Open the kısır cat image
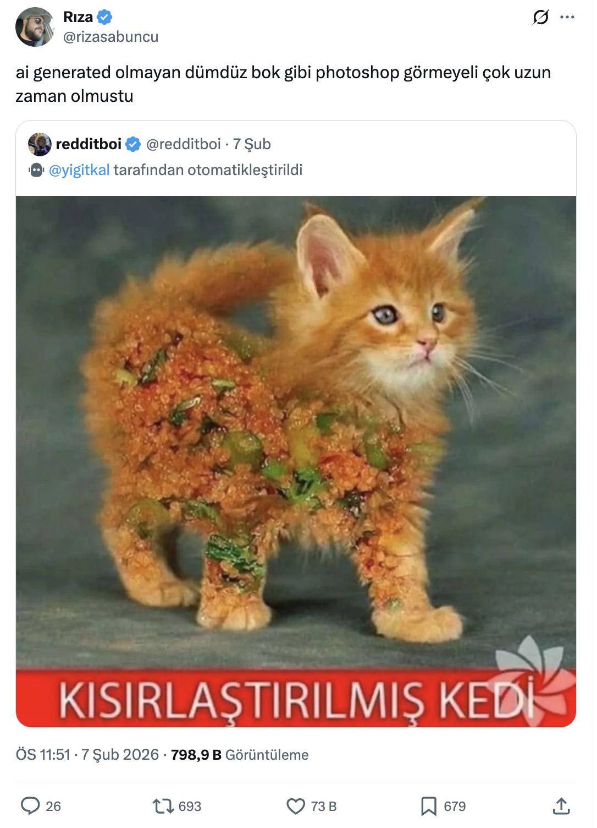Viewport: 597px width, 828px height. pos(296,461)
